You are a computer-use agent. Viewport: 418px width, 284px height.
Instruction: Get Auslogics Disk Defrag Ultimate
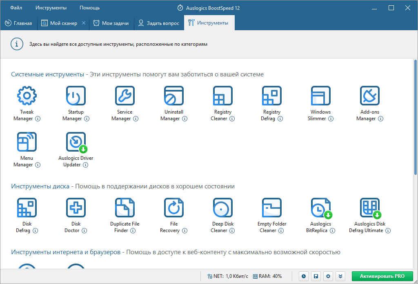tap(370, 208)
